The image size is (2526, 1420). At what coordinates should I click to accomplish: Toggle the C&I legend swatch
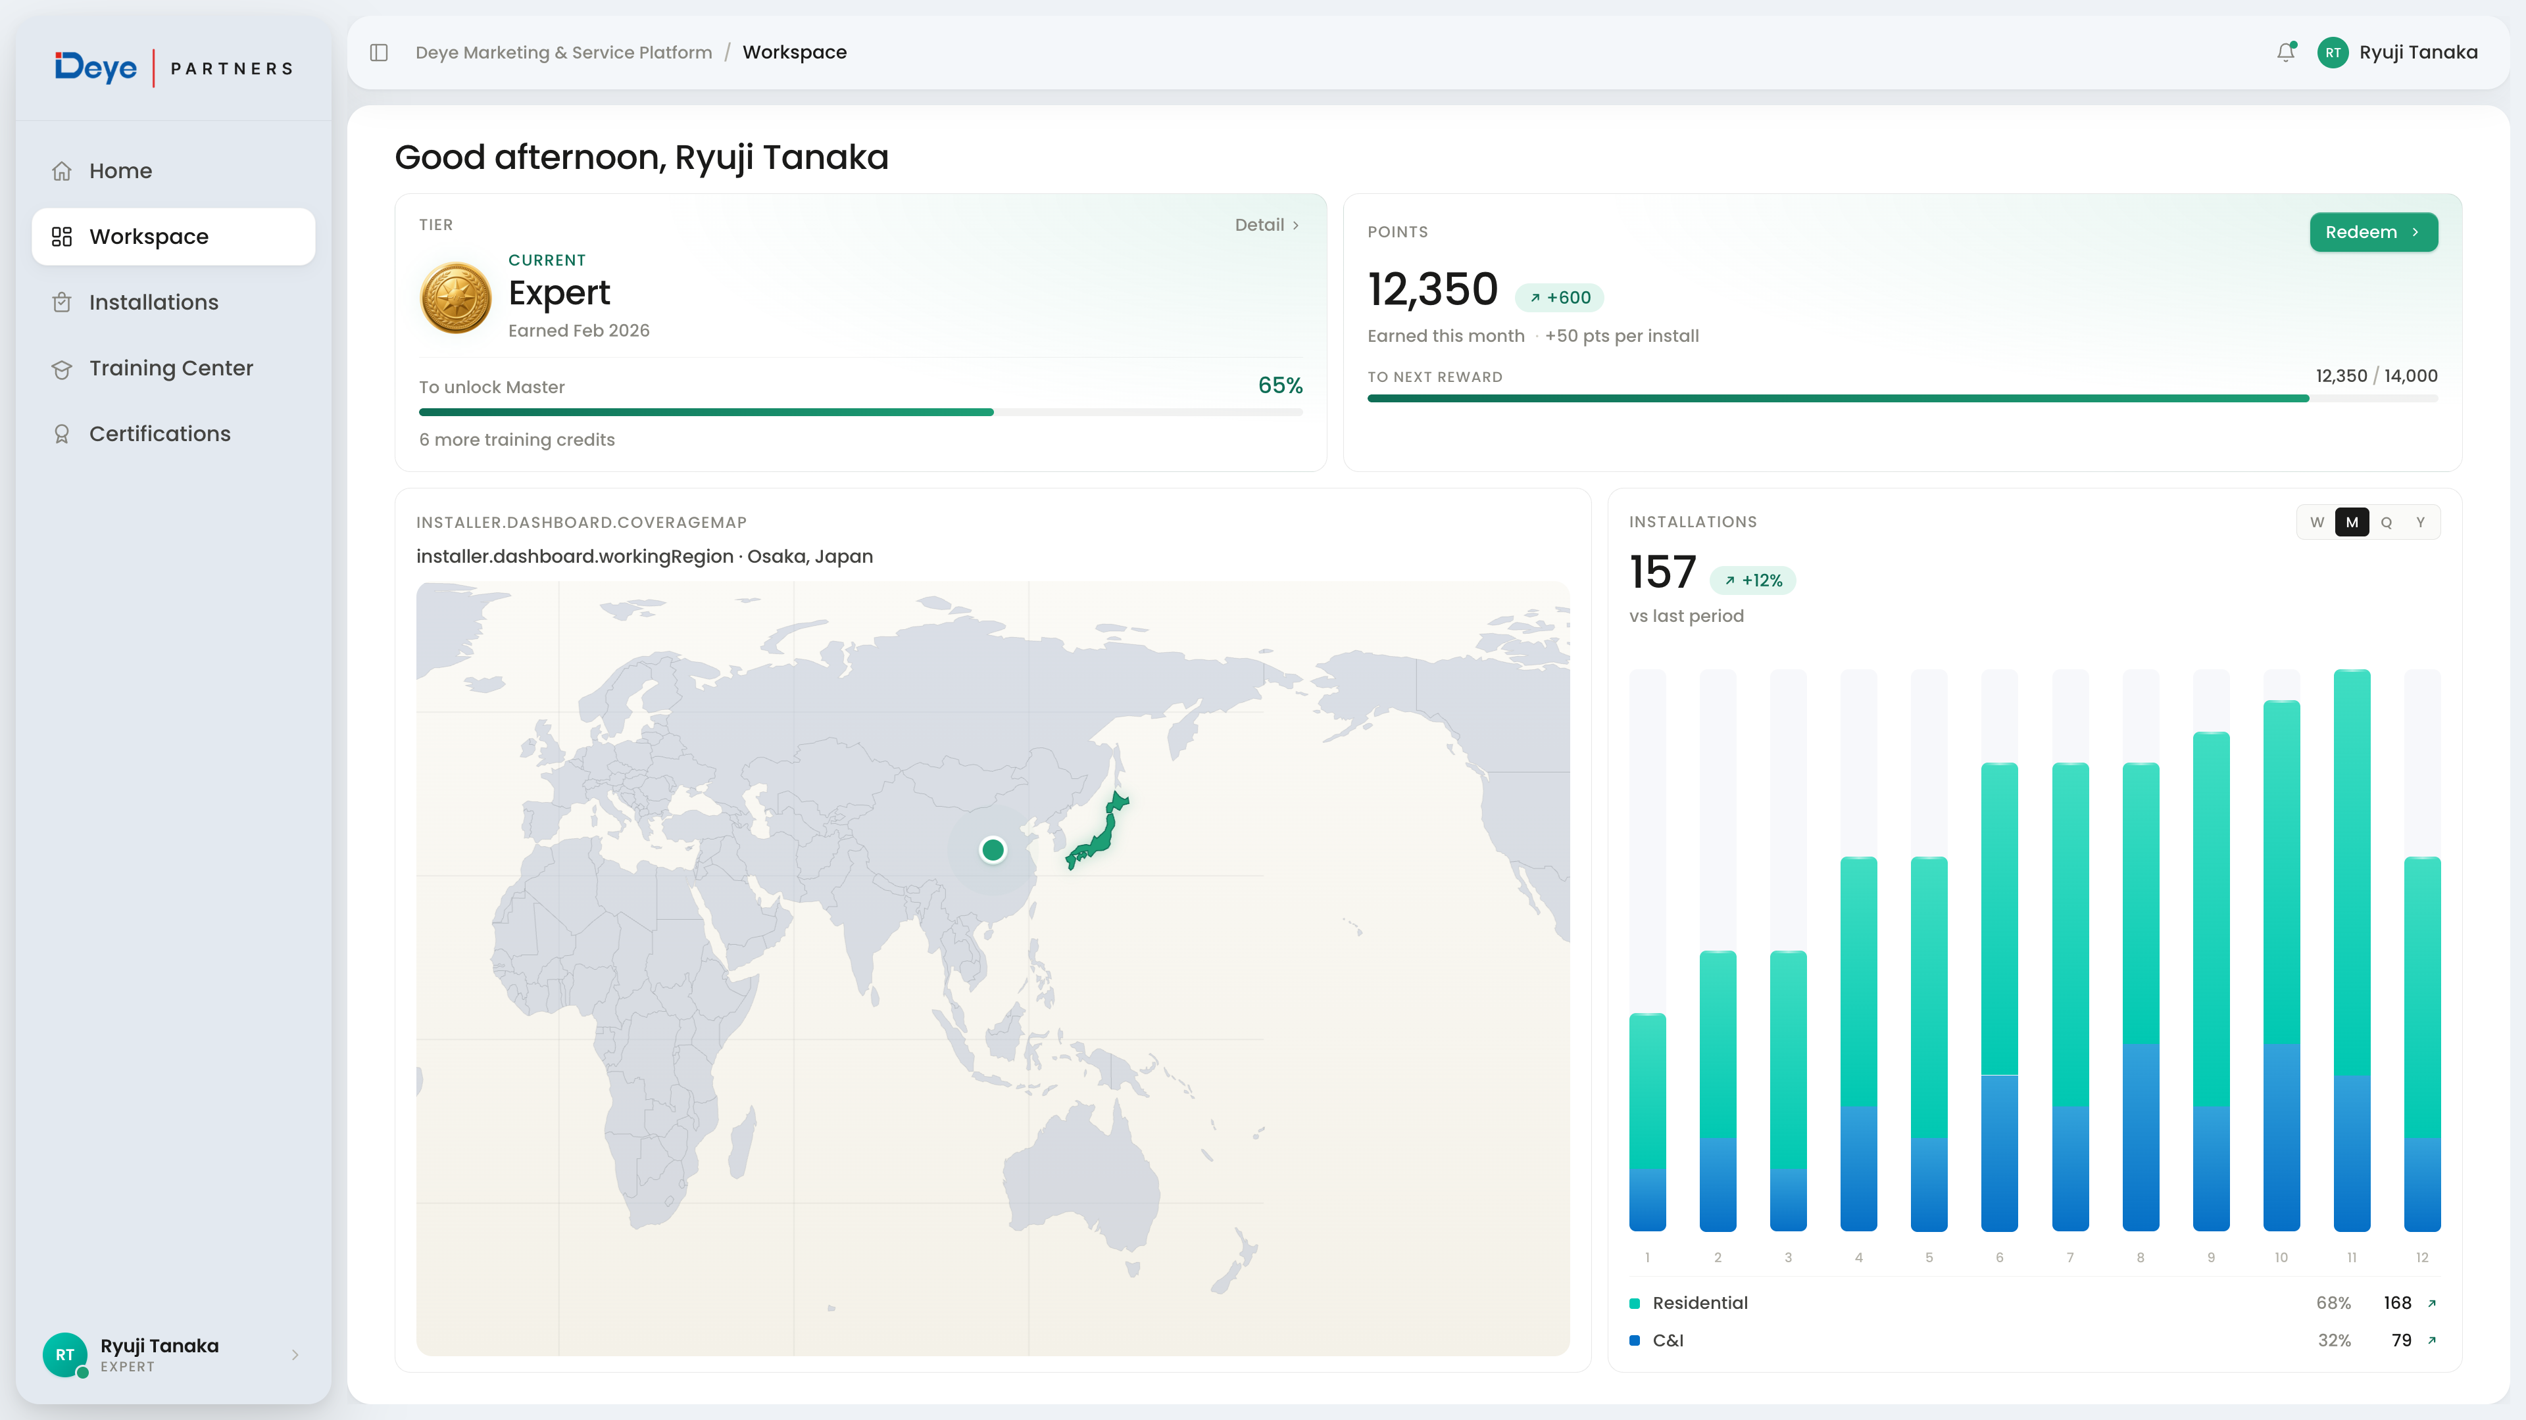point(1635,1340)
